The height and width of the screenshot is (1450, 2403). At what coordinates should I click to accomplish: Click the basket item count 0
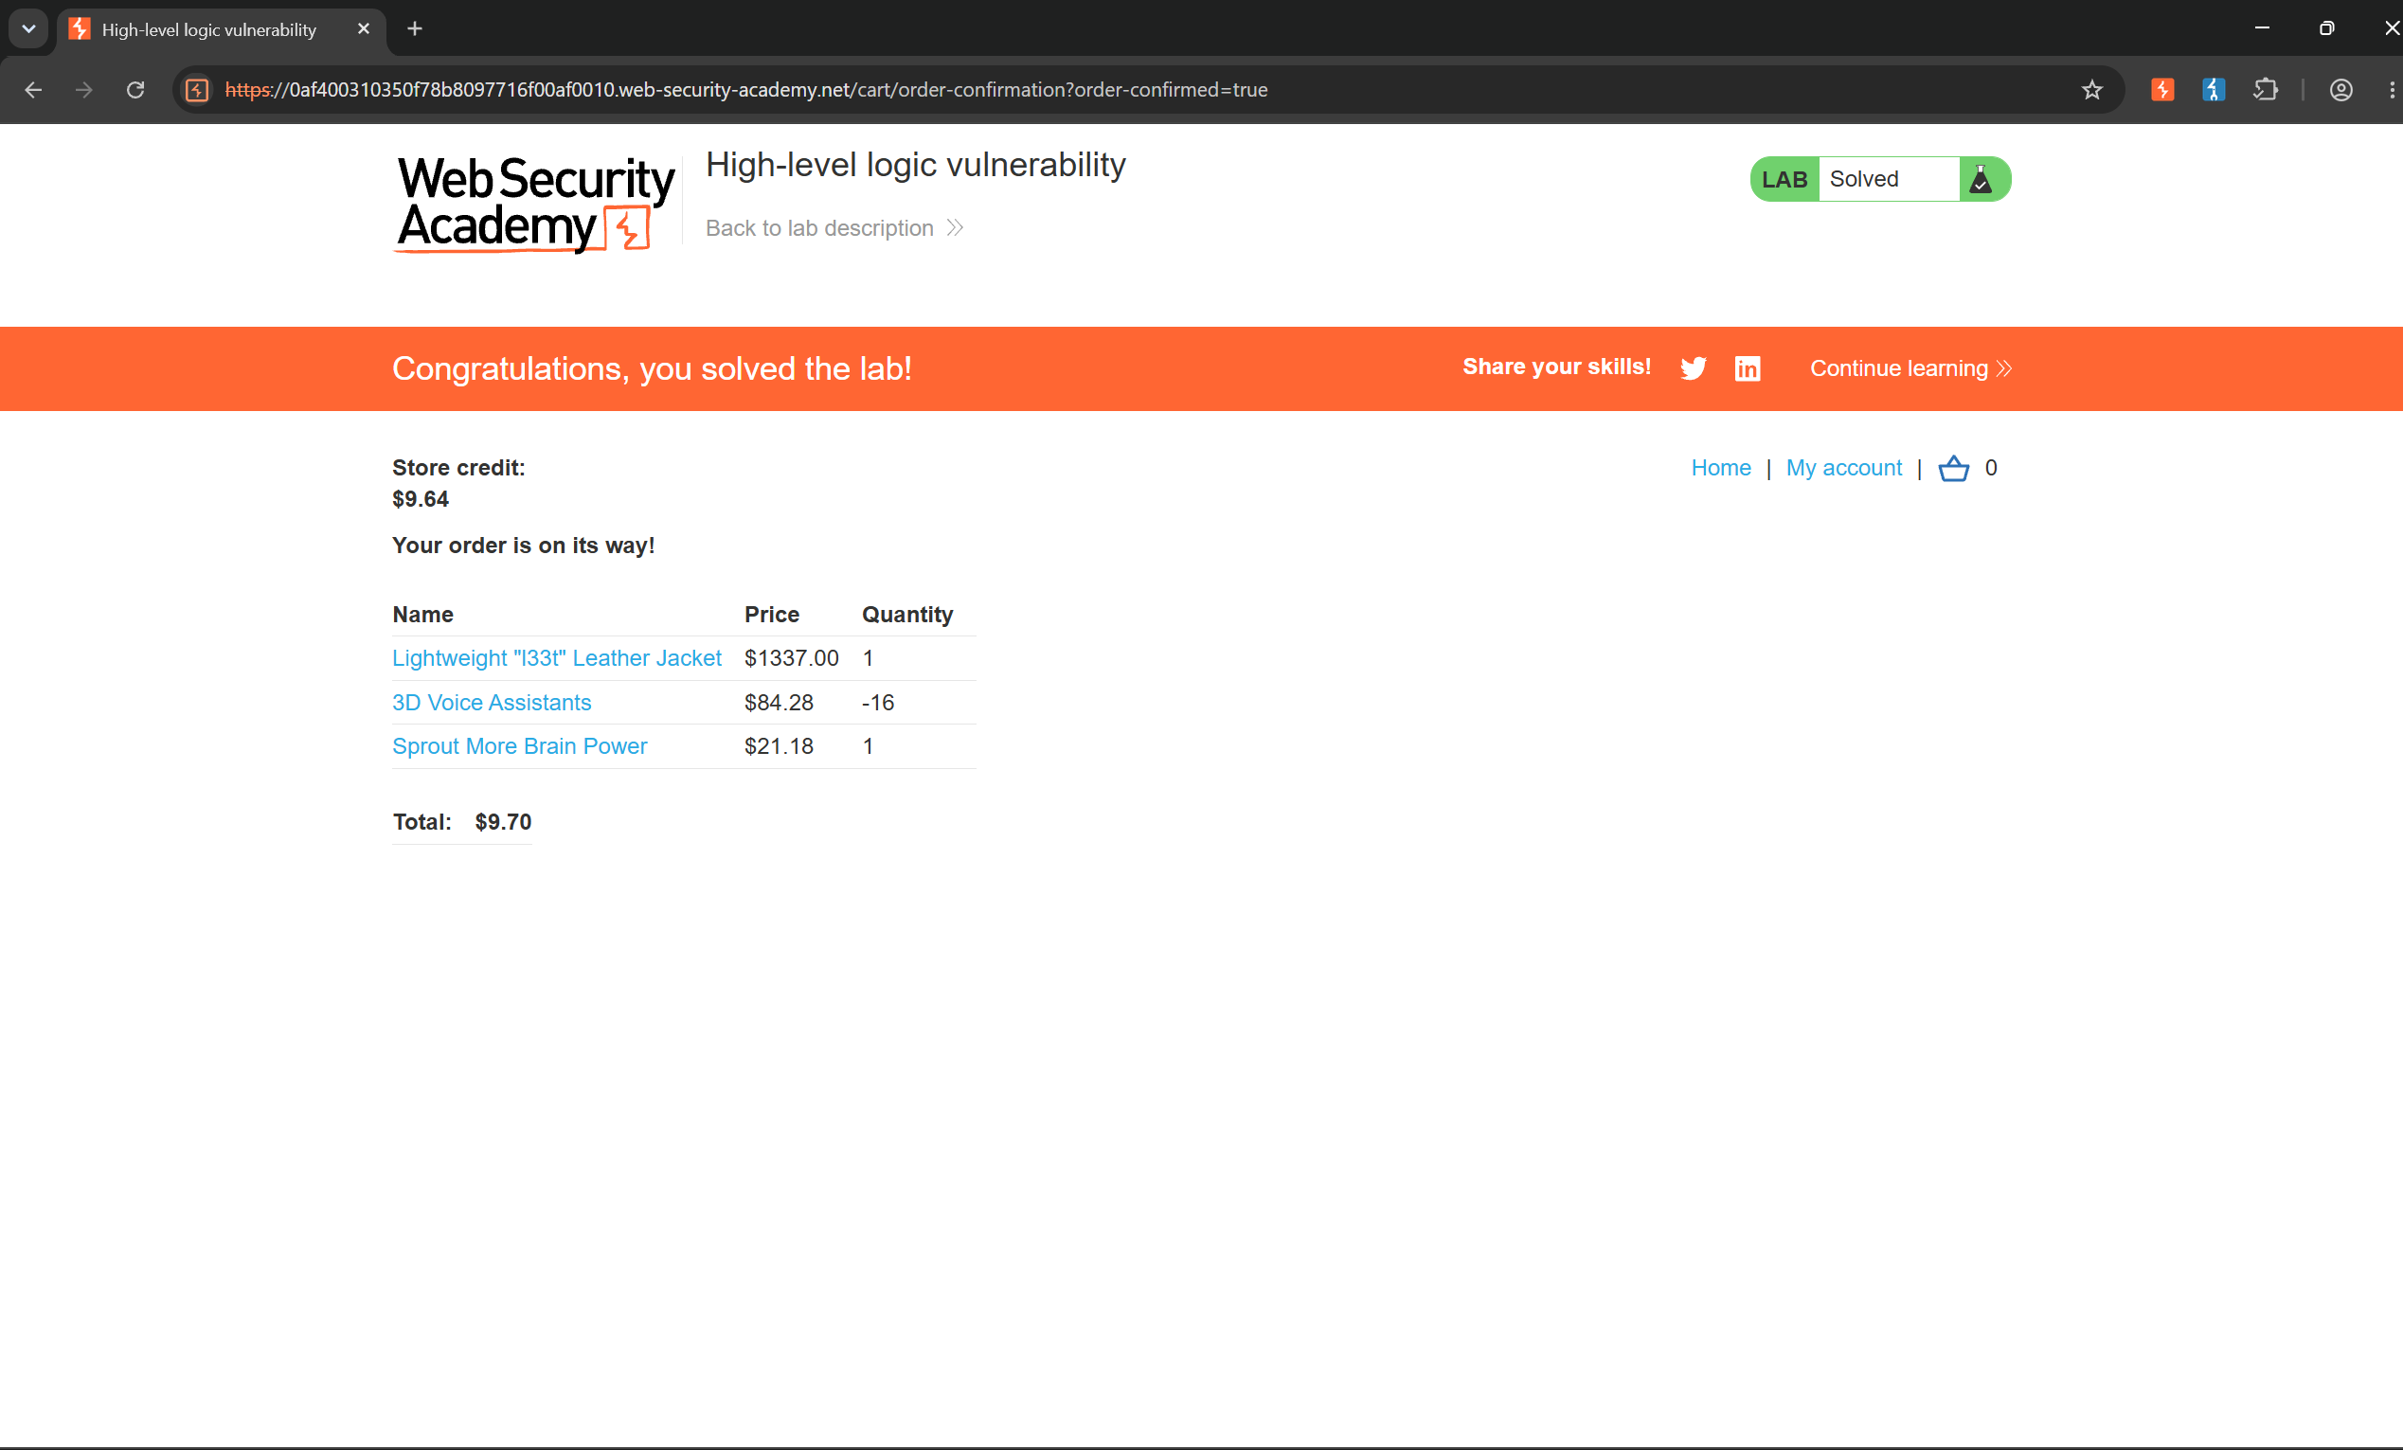coord(1990,468)
